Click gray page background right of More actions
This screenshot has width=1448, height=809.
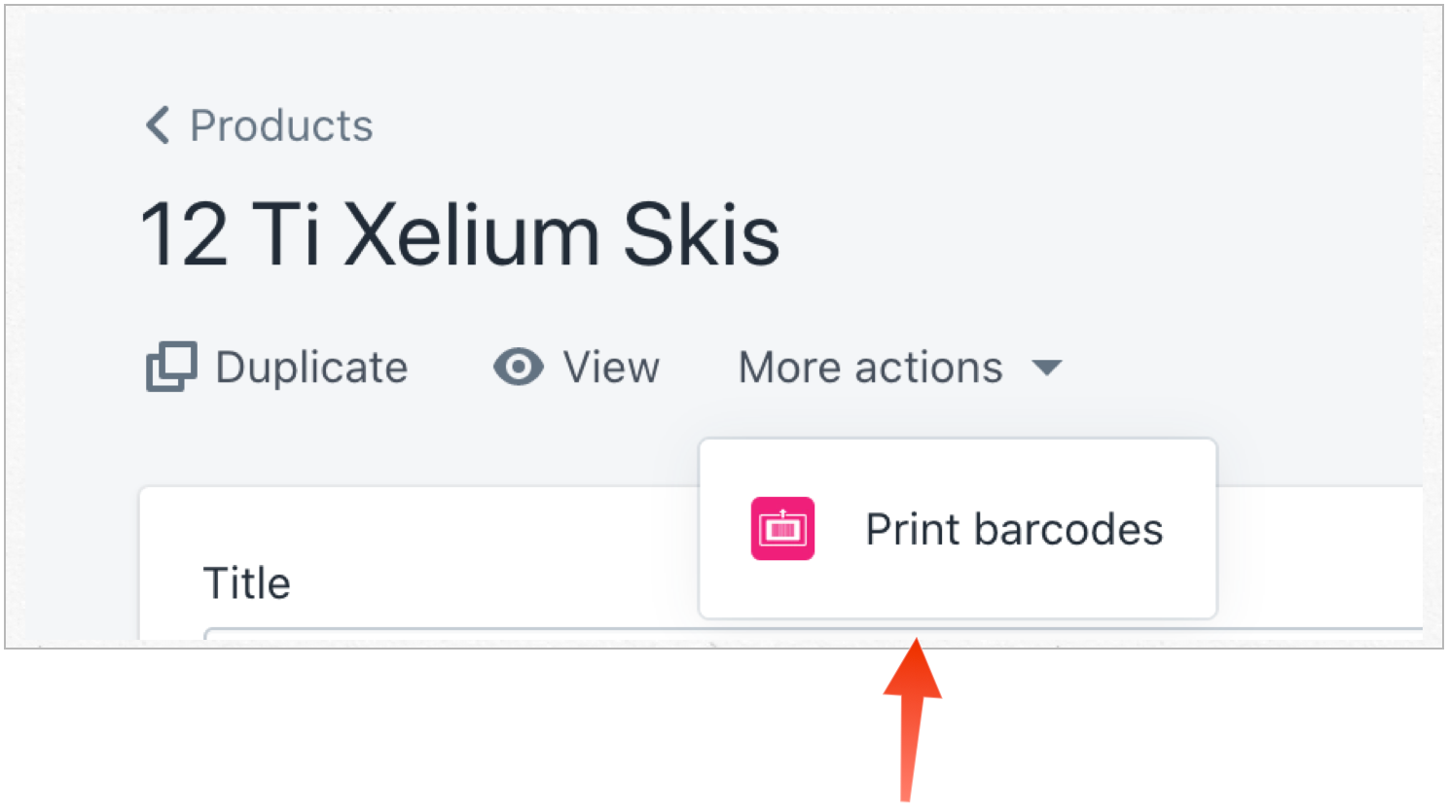pyautogui.click(x=1246, y=368)
